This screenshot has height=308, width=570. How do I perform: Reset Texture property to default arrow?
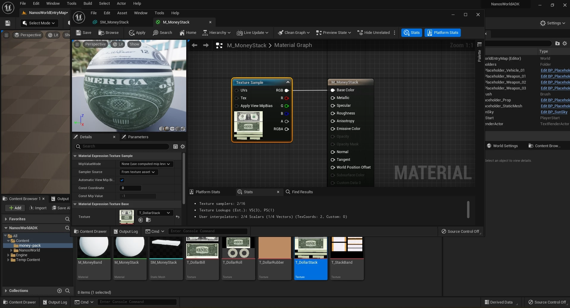click(x=178, y=217)
